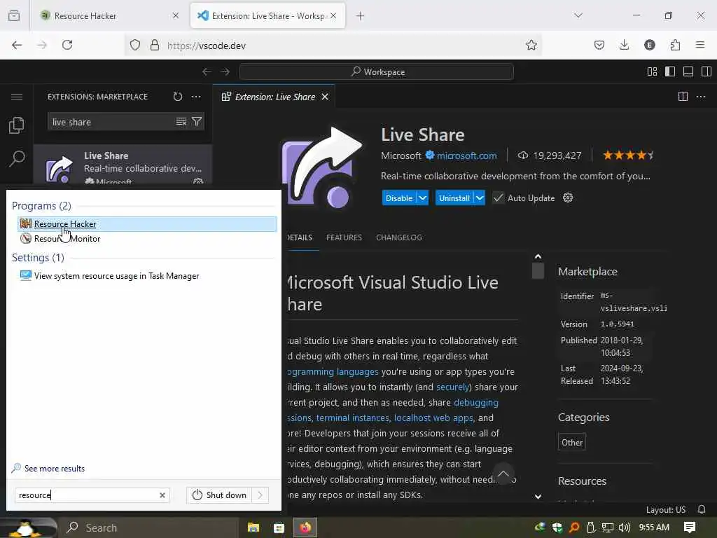717x538 pixels.
Task: Open Firefox downloads panel
Action: tap(624, 45)
